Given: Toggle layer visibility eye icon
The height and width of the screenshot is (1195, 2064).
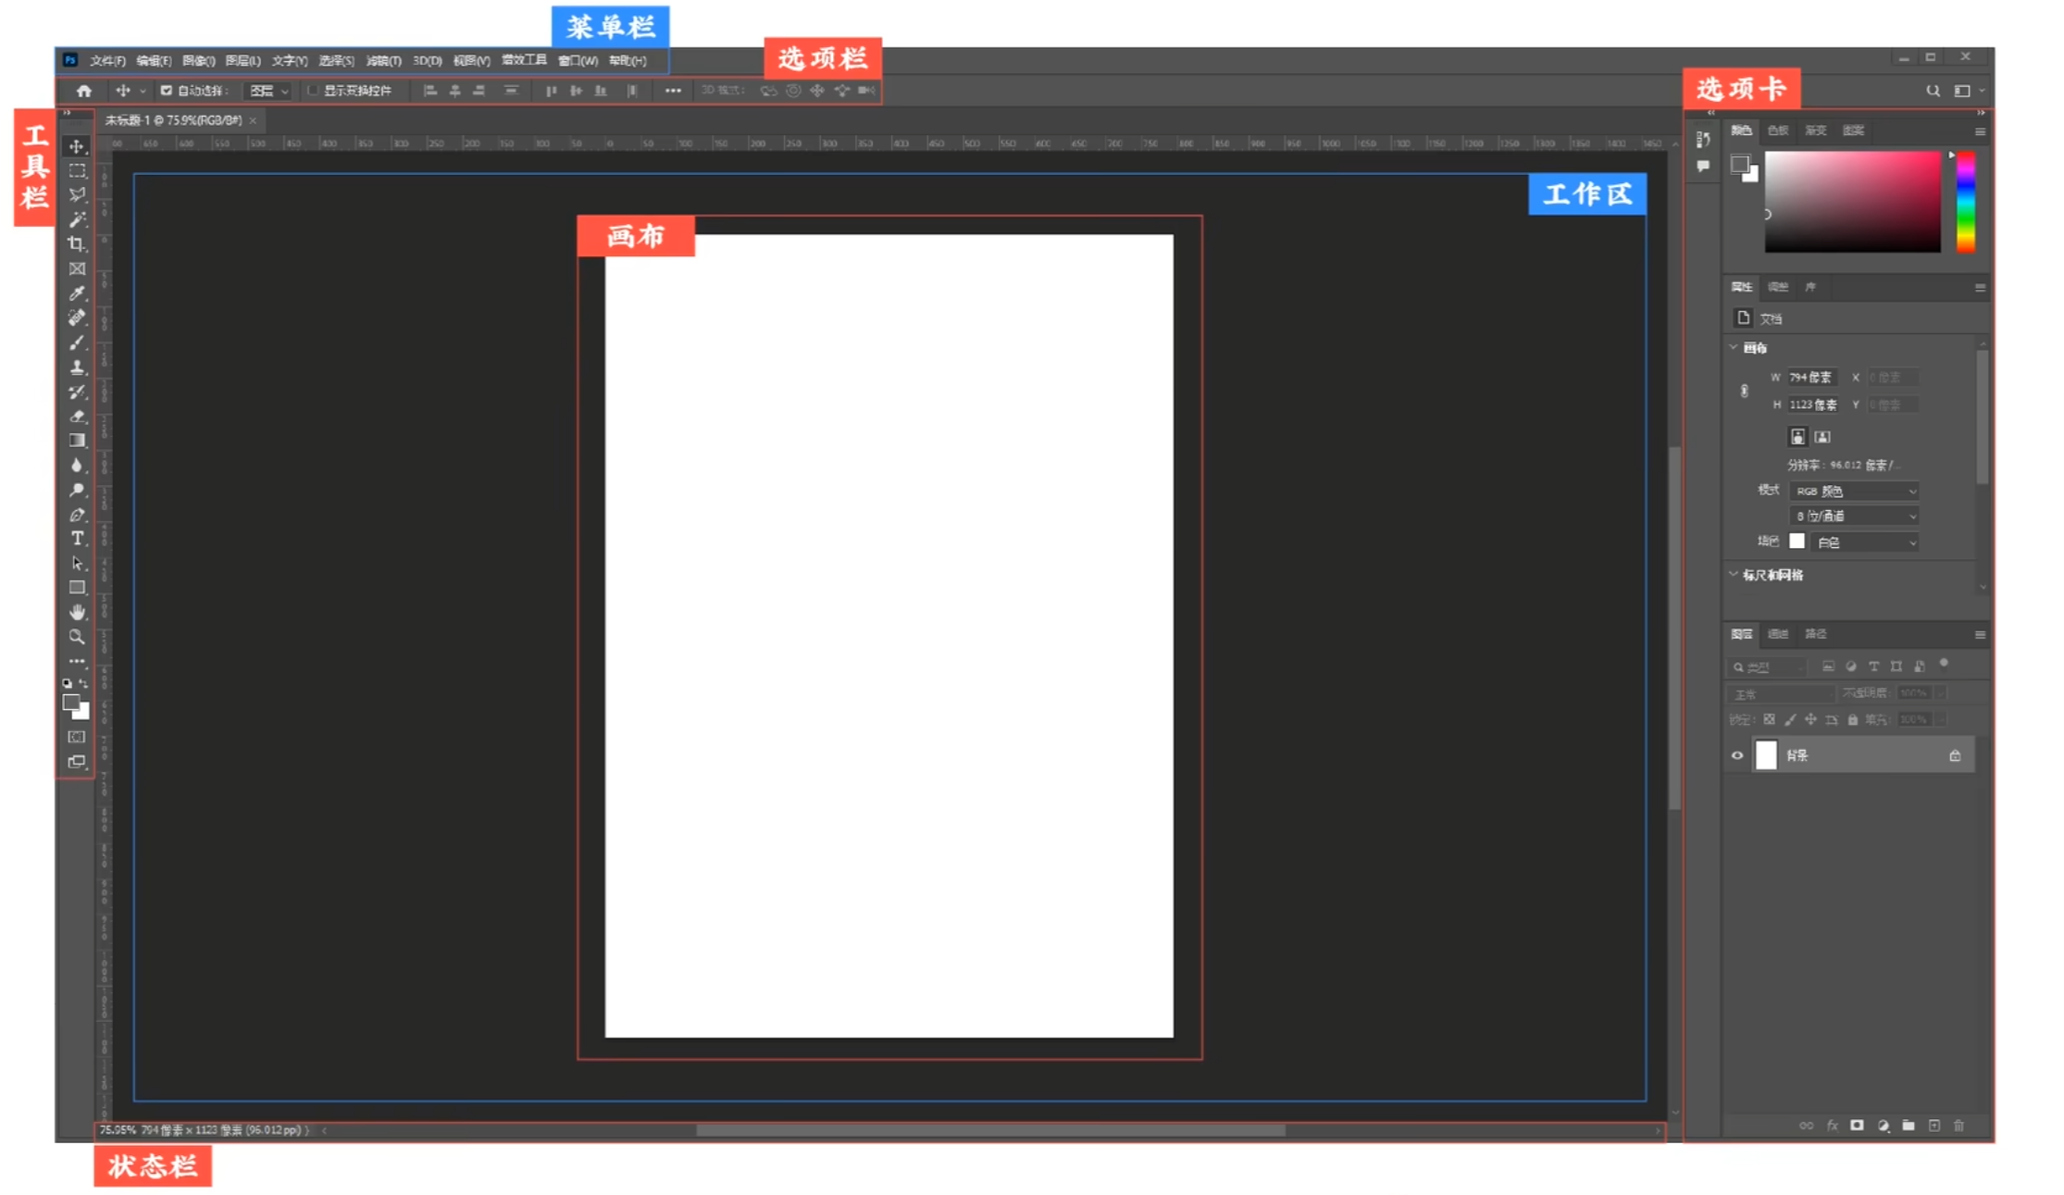Looking at the screenshot, I should tap(1738, 755).
